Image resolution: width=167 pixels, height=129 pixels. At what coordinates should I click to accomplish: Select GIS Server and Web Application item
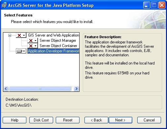pyautogui.click(x=53, y=35)
